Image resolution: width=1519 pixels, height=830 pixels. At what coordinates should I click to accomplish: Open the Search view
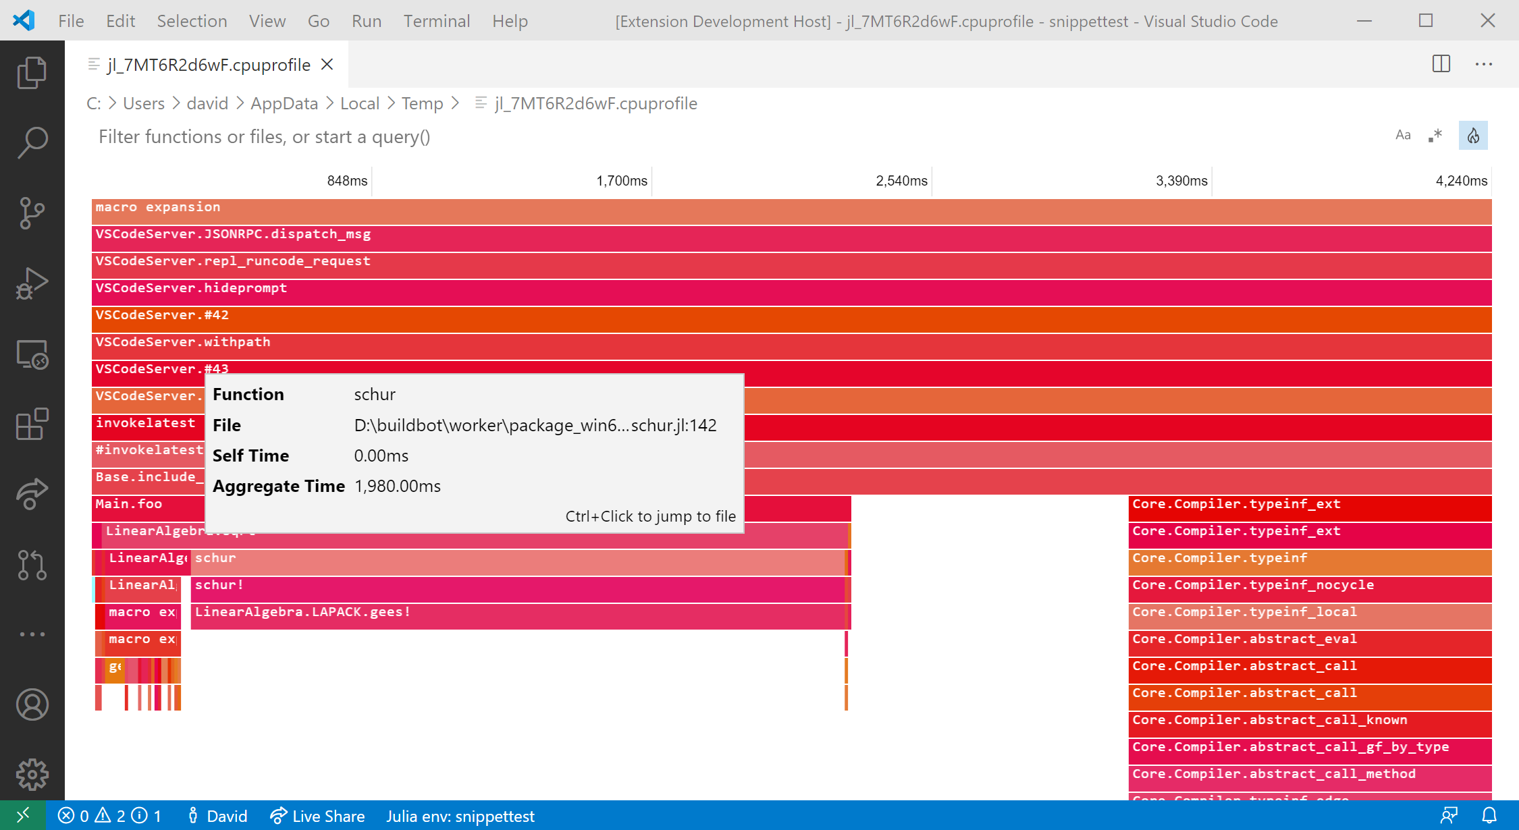31,143
